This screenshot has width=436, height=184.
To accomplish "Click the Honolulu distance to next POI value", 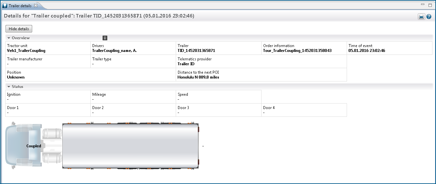I will coord(198,77).
